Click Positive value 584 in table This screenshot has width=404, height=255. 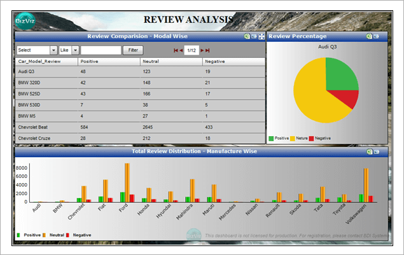84,127
